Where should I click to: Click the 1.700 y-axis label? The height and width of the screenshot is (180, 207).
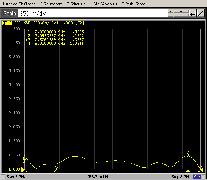point(14,141)
